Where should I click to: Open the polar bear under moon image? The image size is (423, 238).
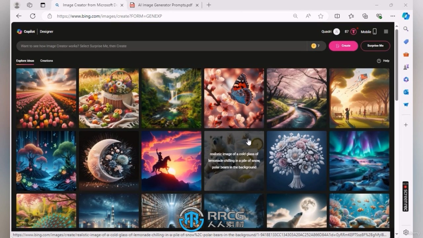pos(297,211)
